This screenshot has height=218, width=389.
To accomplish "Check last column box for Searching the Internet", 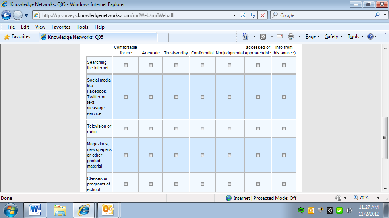I will tap(284, 65).
